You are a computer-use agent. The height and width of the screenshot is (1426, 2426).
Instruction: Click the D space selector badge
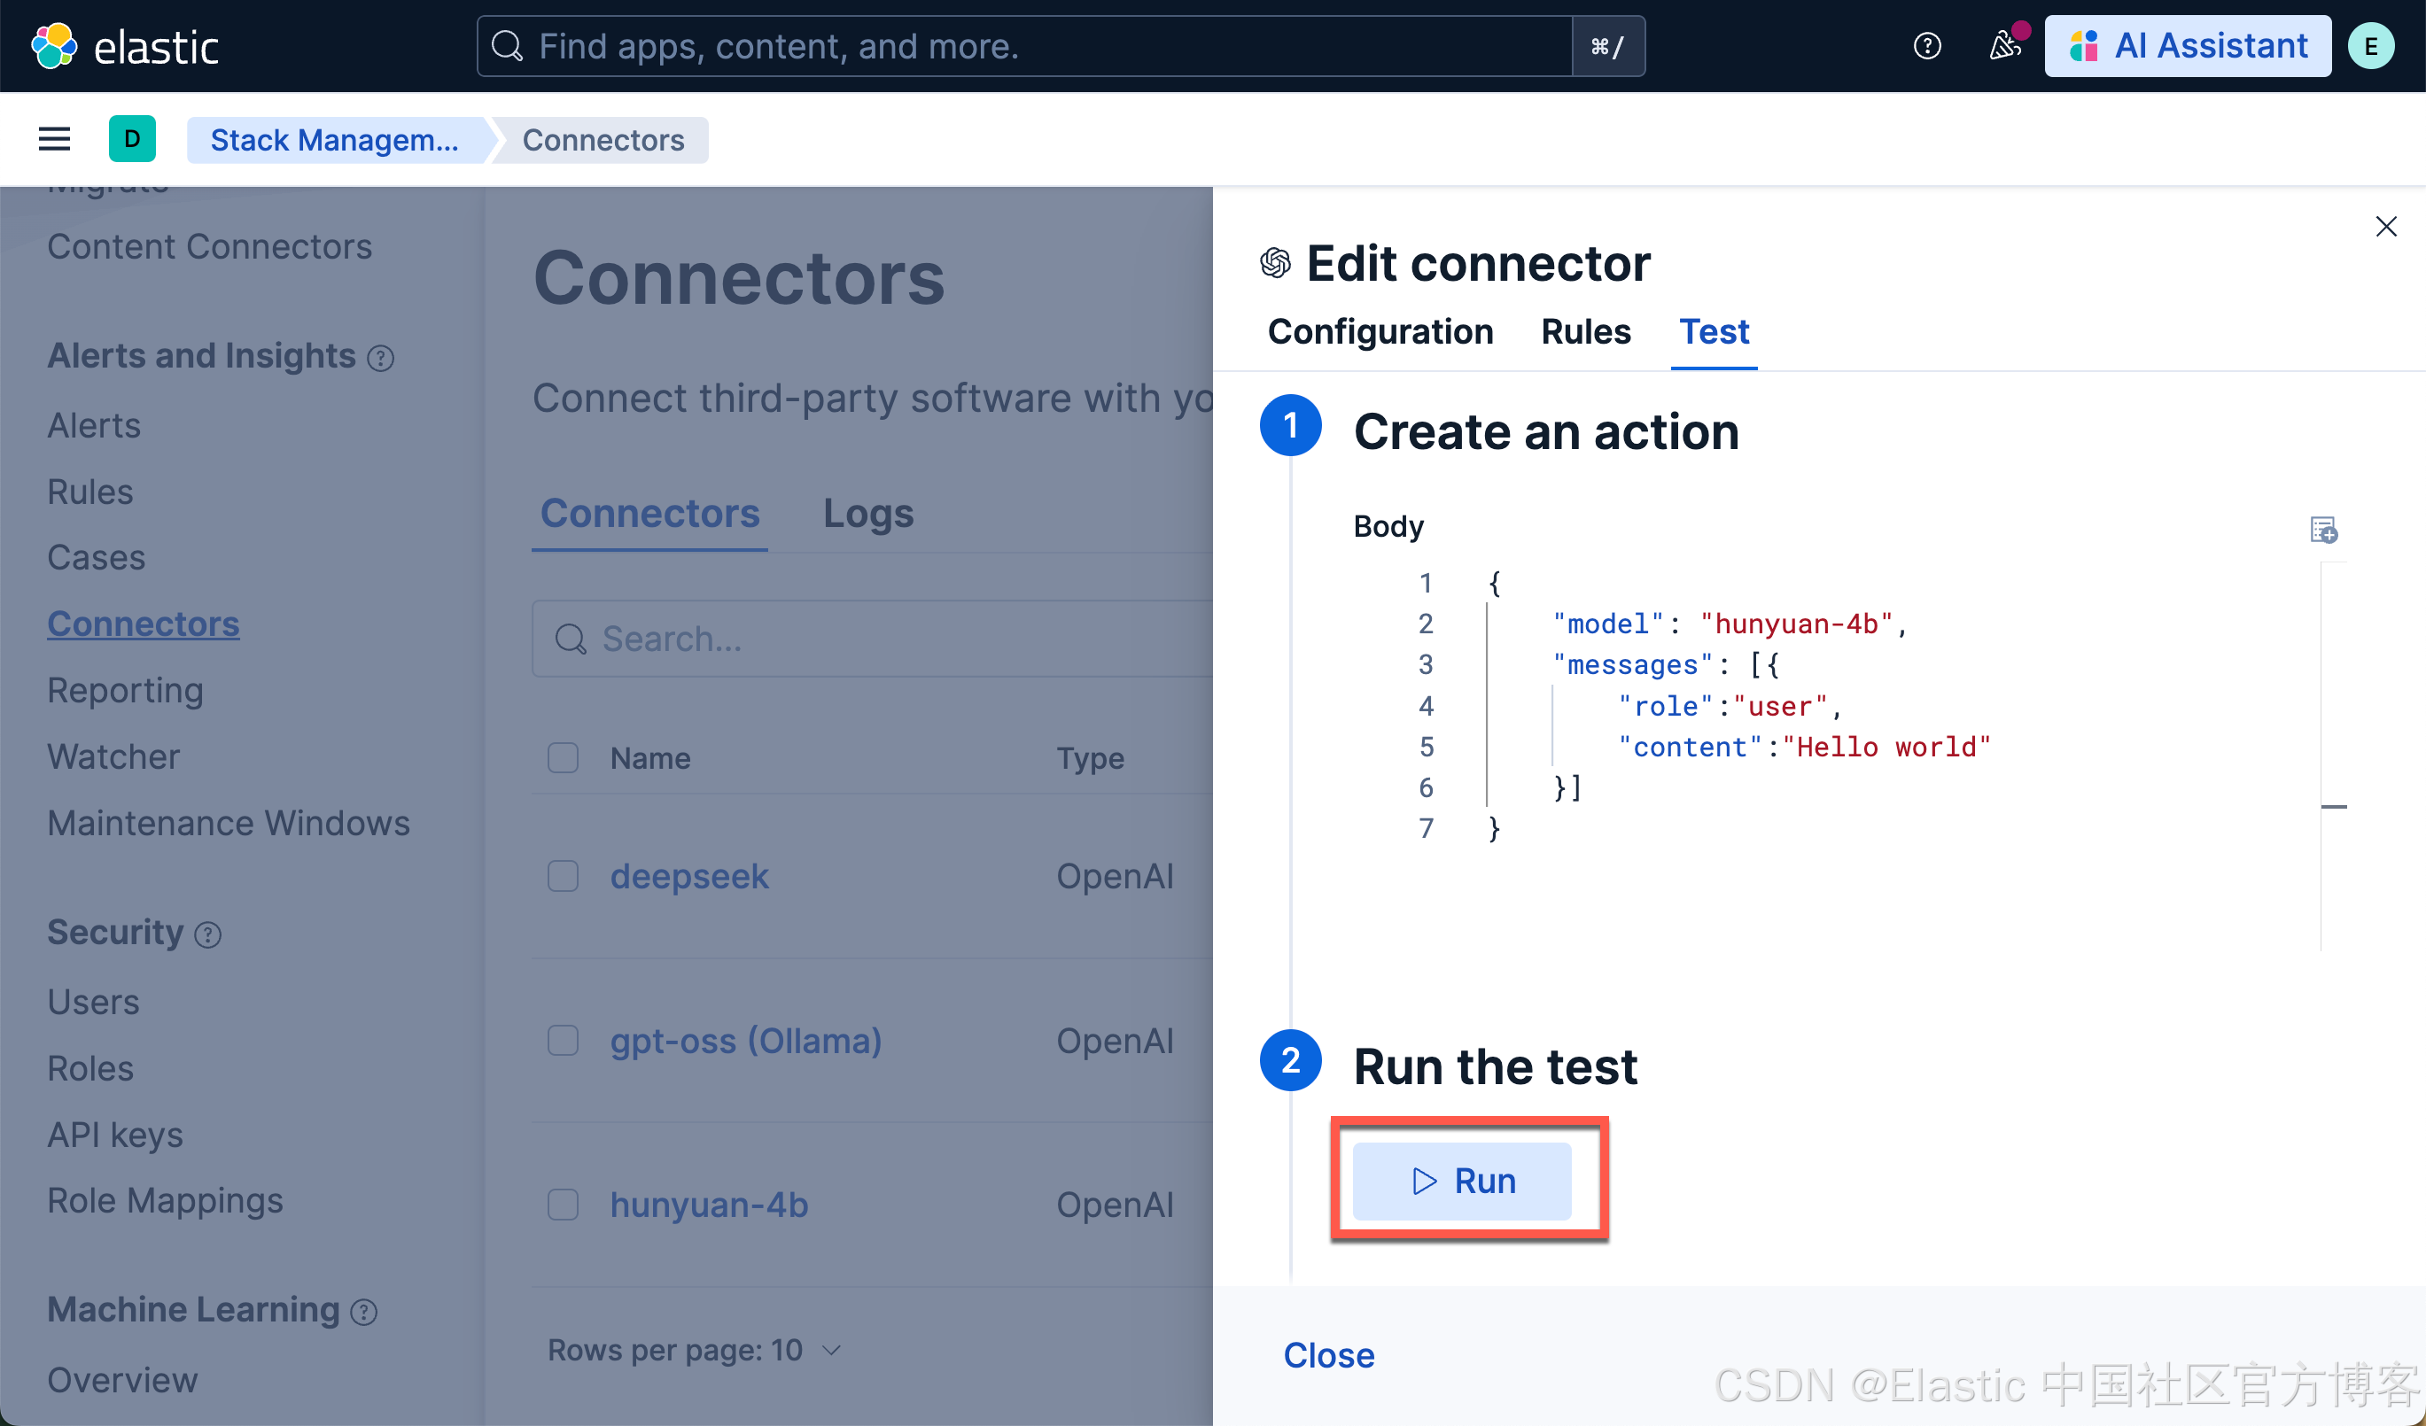(132, 140)
